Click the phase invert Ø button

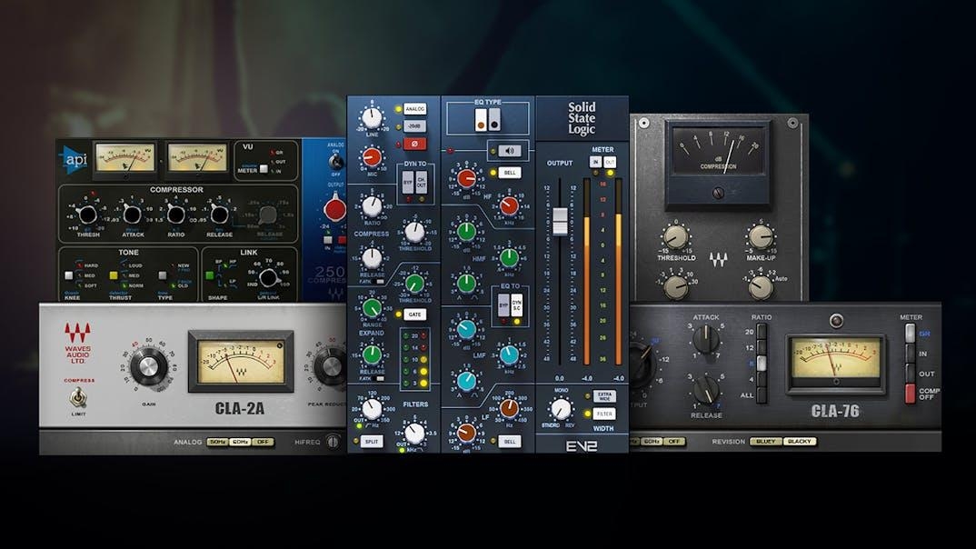pyautogui.click(x=414, y=144)
